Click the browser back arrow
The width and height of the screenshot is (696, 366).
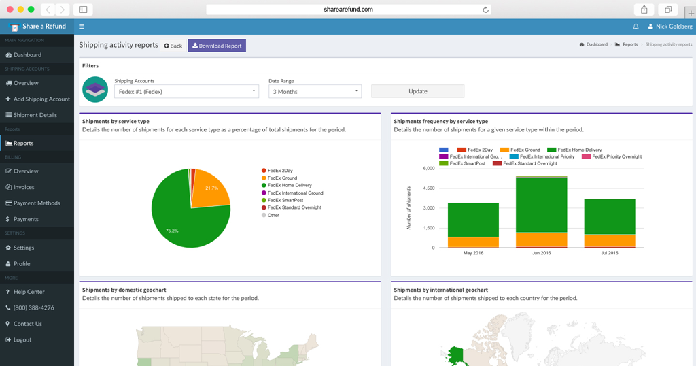(x=48, y=10)
